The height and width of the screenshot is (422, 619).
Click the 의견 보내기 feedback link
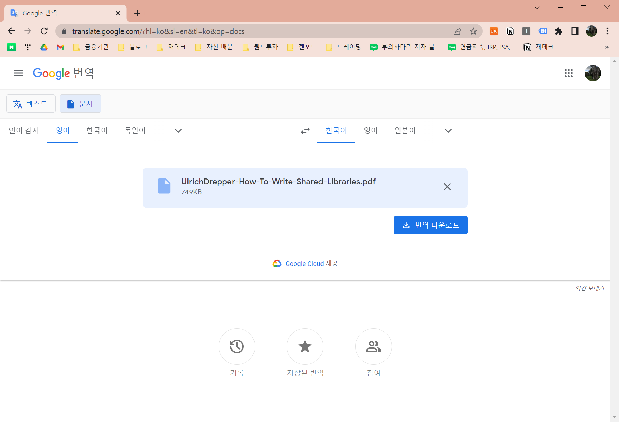pyautogui.click(x=590, y=288)
